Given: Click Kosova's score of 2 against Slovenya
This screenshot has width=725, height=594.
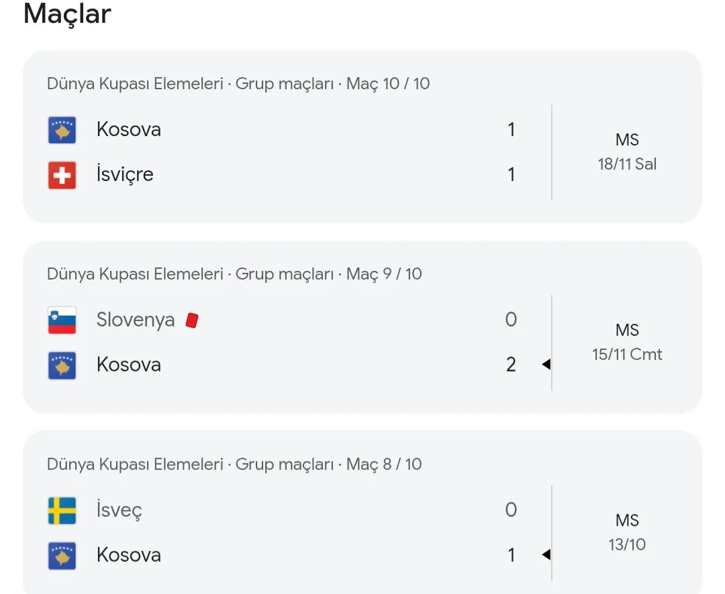Looking at the screenshot, I should pos(511,365).
